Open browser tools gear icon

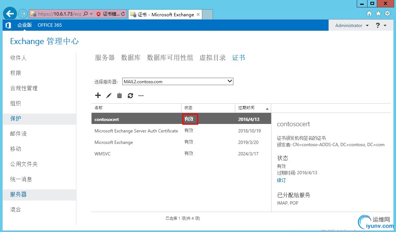pos(387,14)
